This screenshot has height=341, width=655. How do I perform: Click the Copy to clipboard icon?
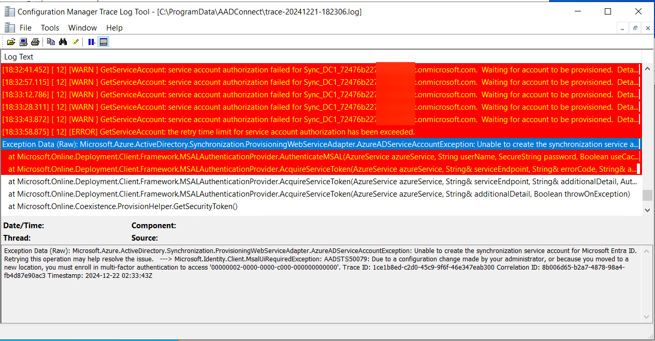point(51,42)
